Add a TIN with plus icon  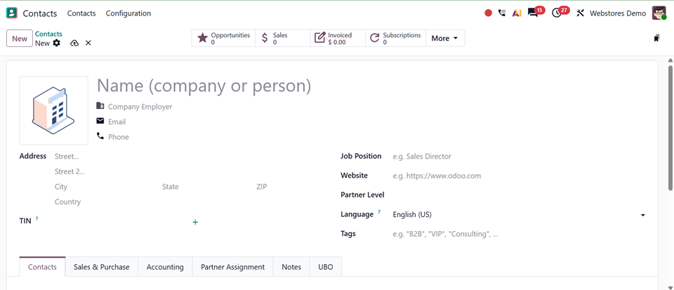coord(195,222)
